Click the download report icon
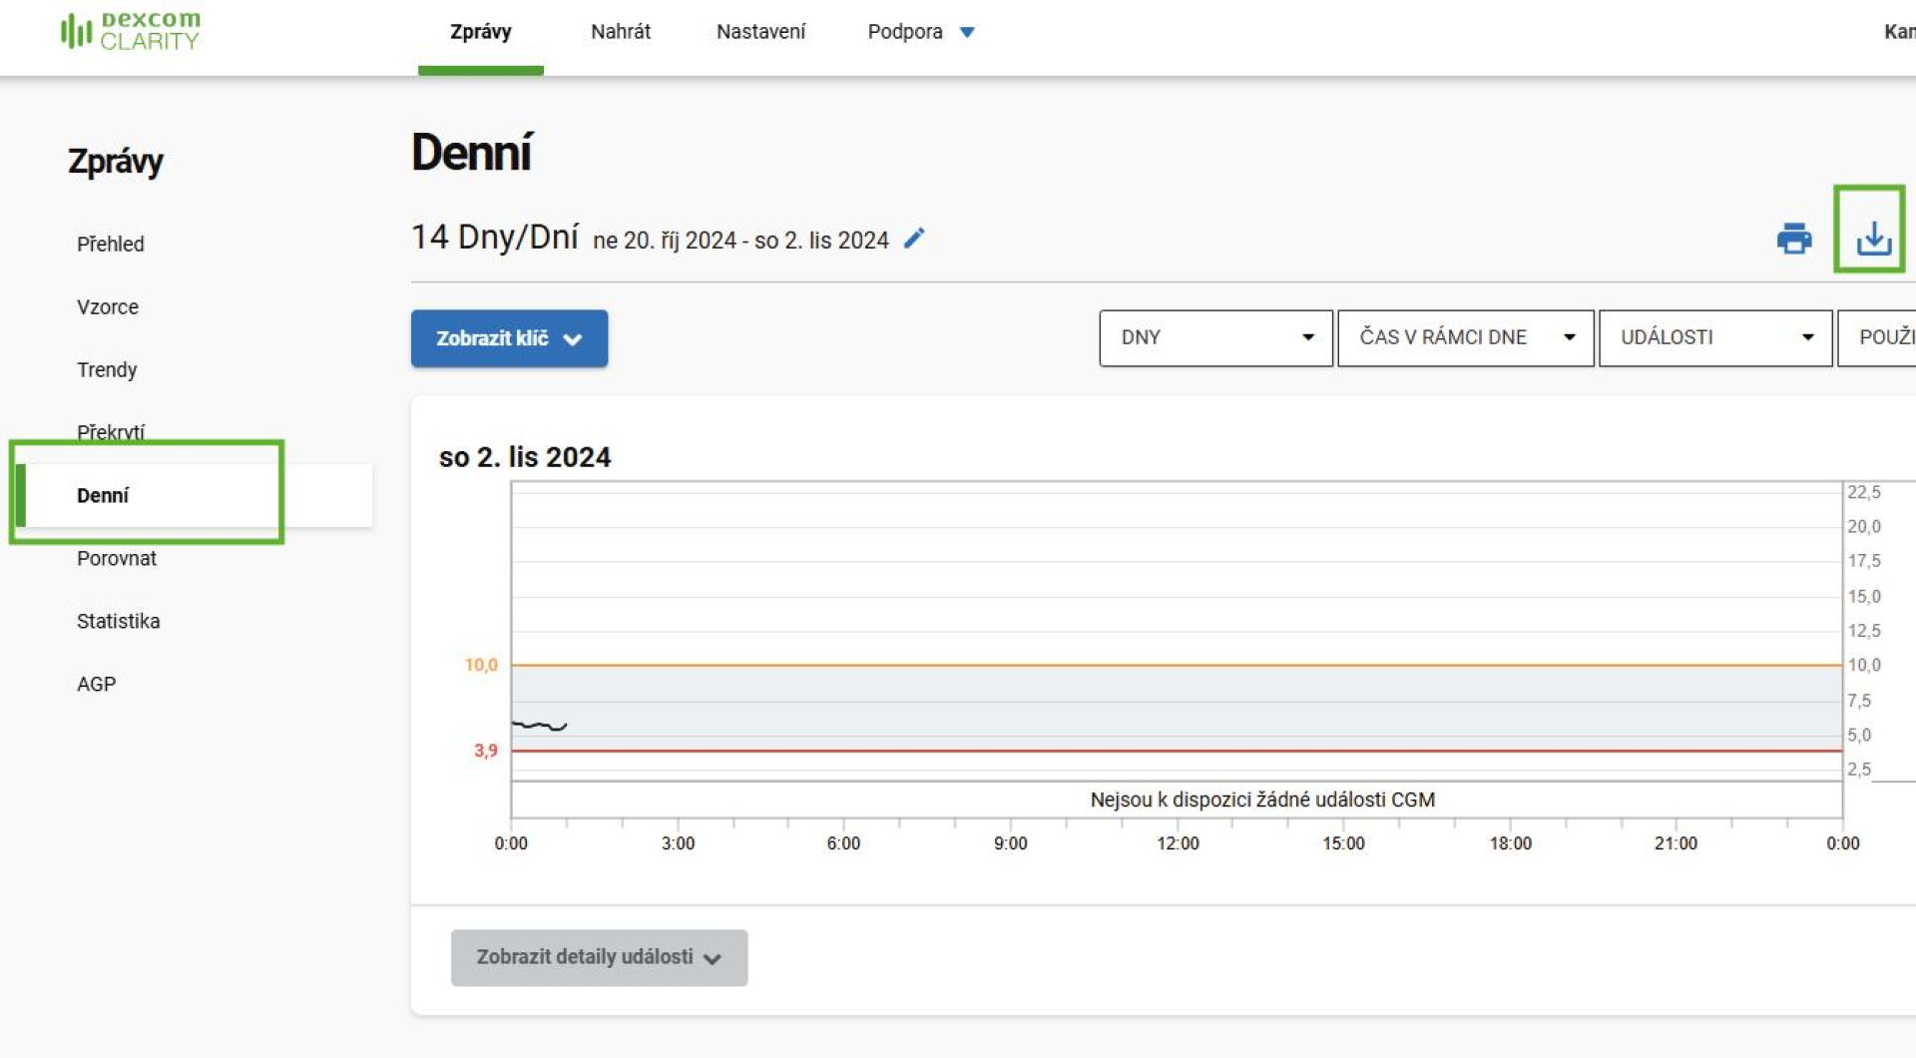 (1873, 239)
